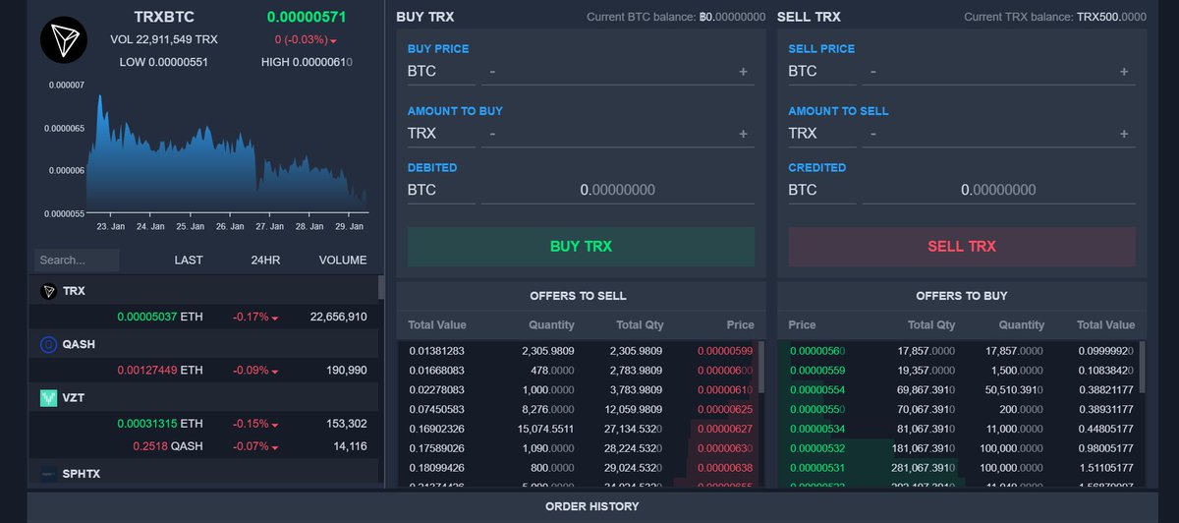Click sell offer price 0.00000627
Image resolution: width=1179 pixels, height=523 pixels.
coord(725,428)
